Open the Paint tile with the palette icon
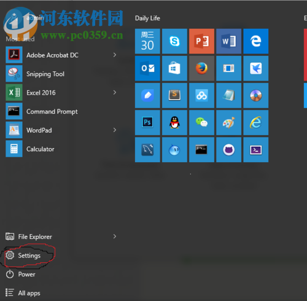 coord(228,122)
